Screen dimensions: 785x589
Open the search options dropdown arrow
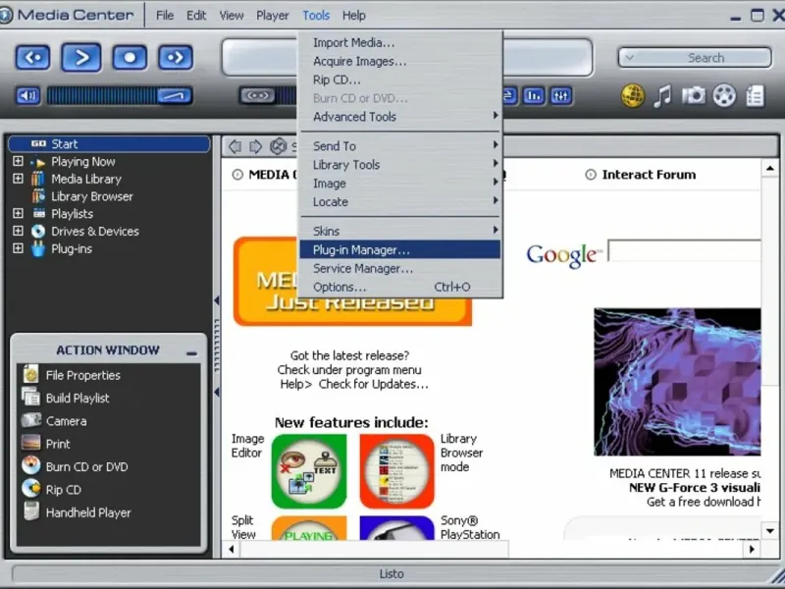click(630, 58)
